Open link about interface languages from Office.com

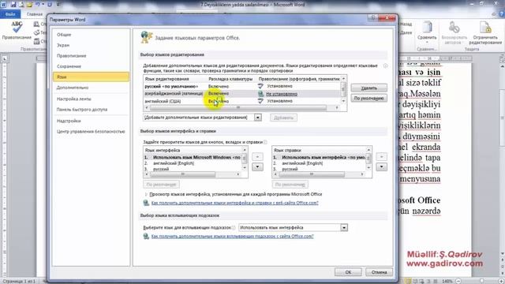pyautogui.click(x=235, y=203)
